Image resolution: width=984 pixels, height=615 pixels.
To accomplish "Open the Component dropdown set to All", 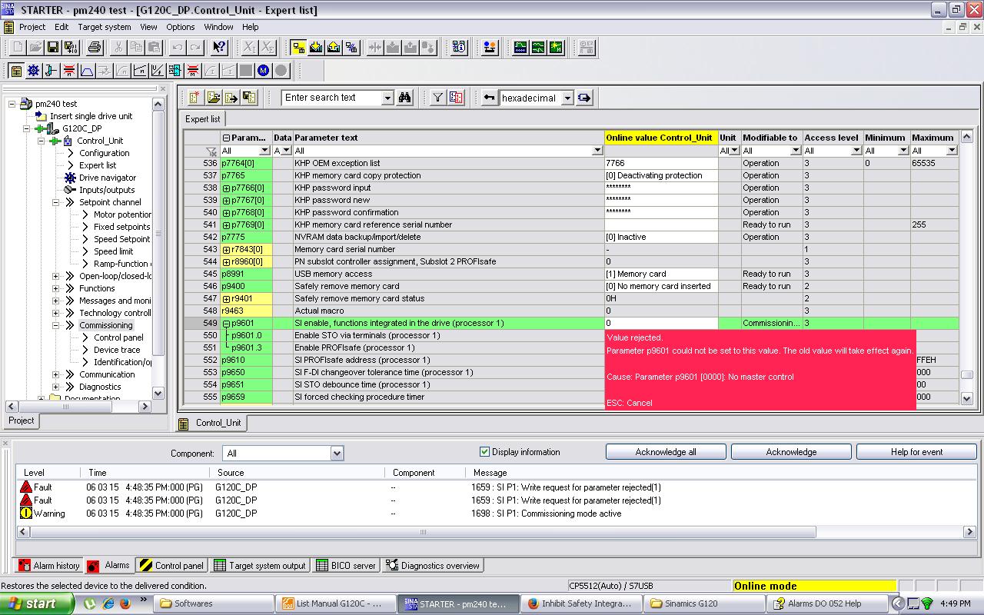I will (x=337, y=454).
